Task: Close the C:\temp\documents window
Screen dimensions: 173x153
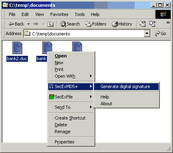Action: [167, 5]
